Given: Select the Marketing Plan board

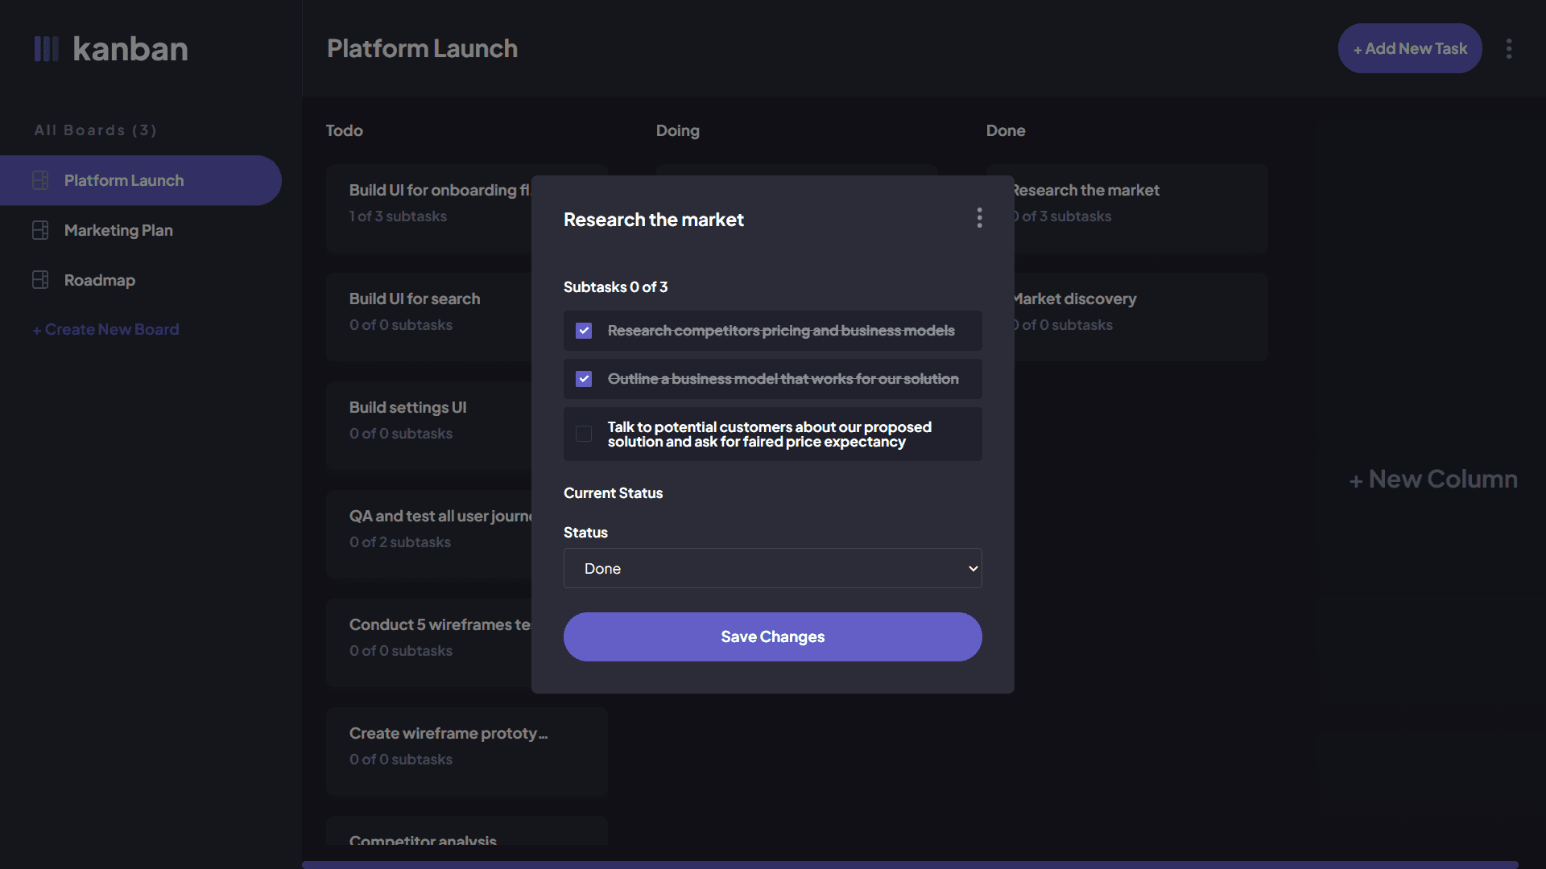Looking at the screenshot, I should (x=118, y=230).
